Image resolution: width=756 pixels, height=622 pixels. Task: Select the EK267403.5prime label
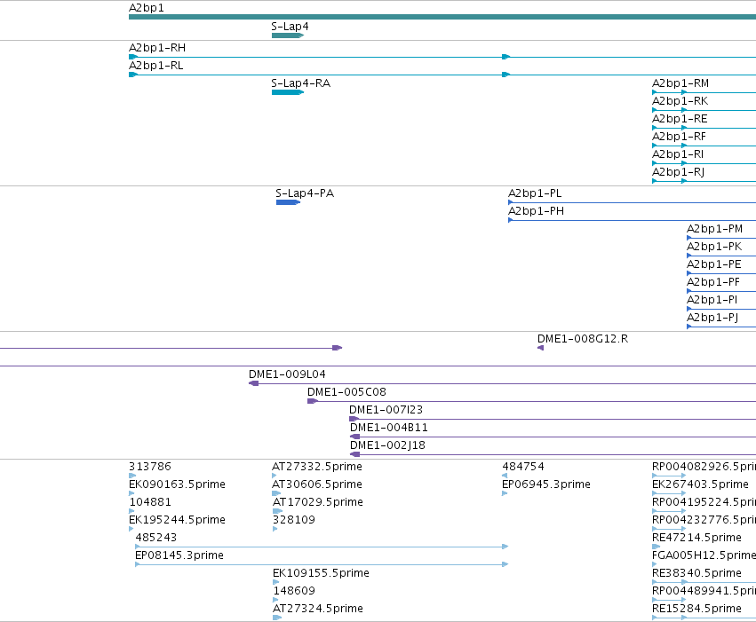point(701,484)
